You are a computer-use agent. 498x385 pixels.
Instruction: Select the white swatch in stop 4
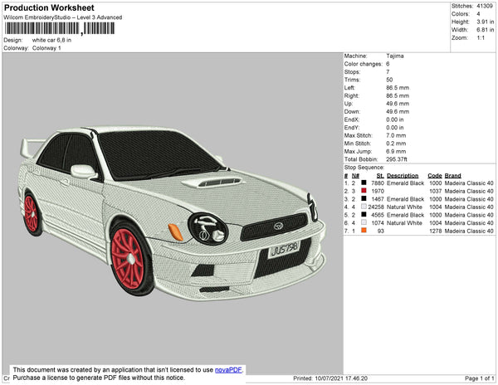(x=364, y=207)
